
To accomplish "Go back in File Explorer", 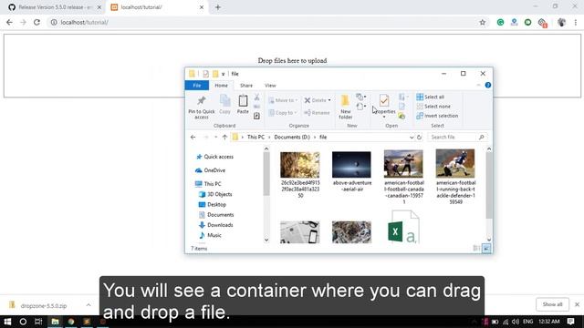I will pos(193,138).
